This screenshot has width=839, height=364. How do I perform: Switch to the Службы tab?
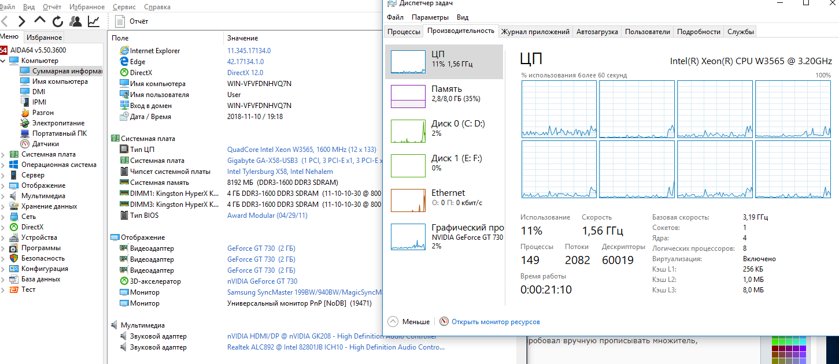[740, 32]
